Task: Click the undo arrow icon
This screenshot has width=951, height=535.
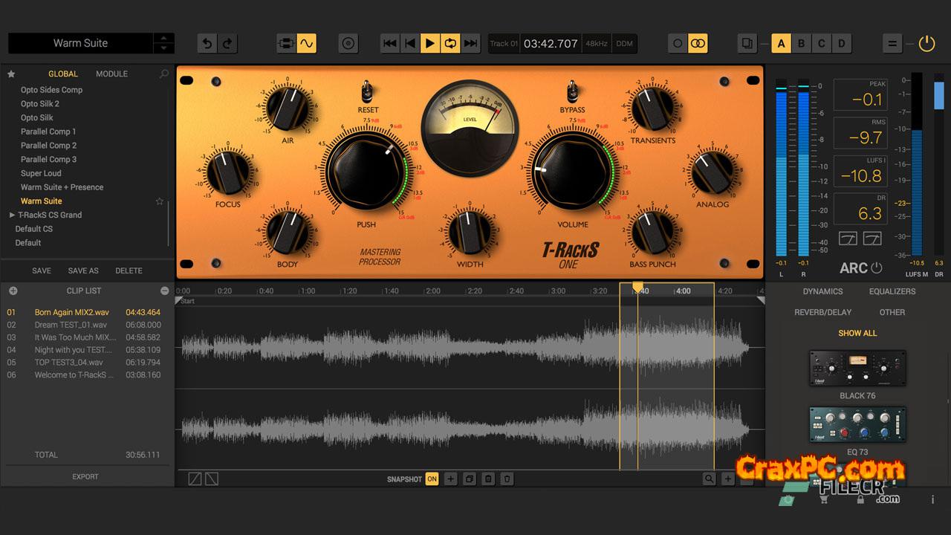Action: pyautogui.click(x=207, y=44)
